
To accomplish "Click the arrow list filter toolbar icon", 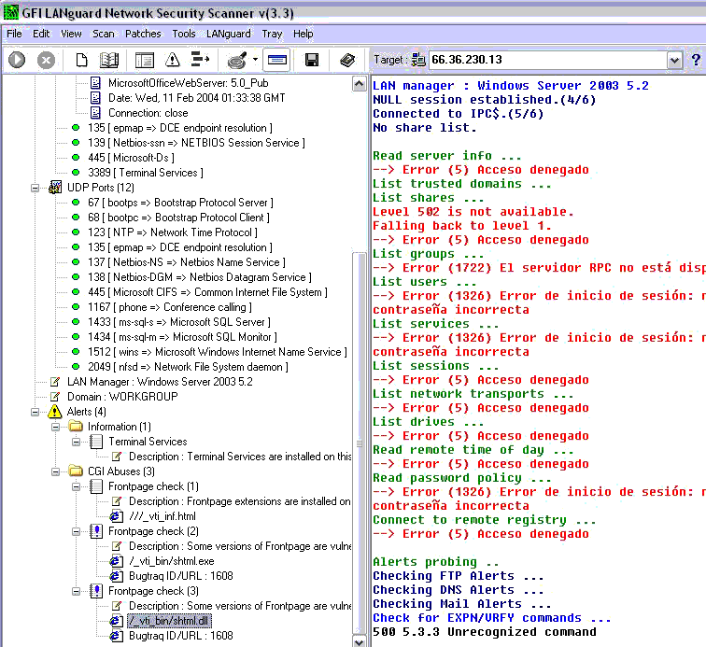I will [x=200, y=59].
